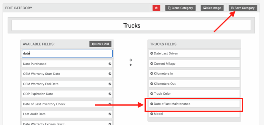Screen dimensions: 264x125
Task: Remove Current Milage via minus icon
Action: coord(152,64)
